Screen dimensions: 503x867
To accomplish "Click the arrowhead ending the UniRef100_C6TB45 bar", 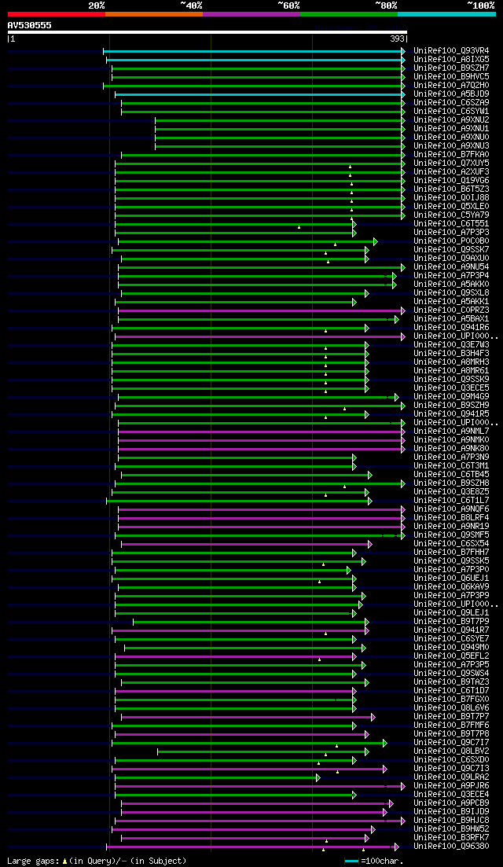I will [x=370, y=475].
